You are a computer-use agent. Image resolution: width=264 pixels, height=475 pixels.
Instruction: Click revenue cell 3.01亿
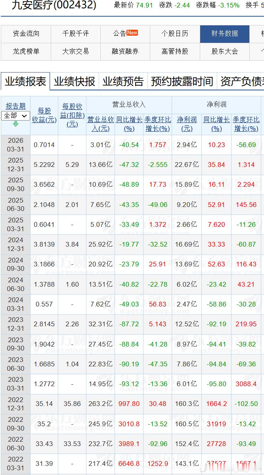(x=100, y=145)
